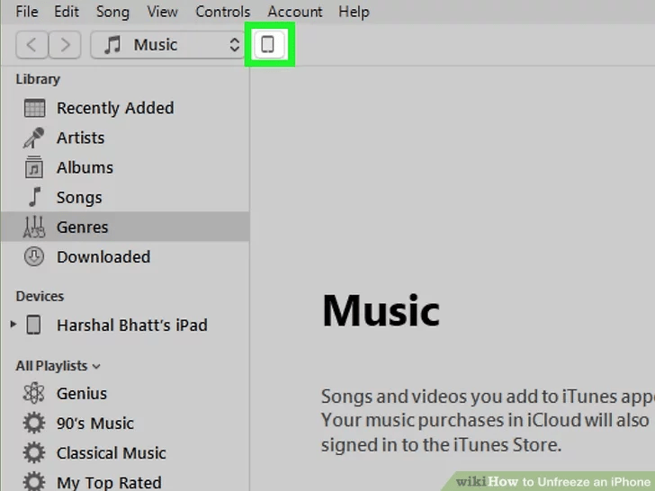Expand Harshal Bhatt's iPad device tree

pyautogui.click(x=13, y=325)
